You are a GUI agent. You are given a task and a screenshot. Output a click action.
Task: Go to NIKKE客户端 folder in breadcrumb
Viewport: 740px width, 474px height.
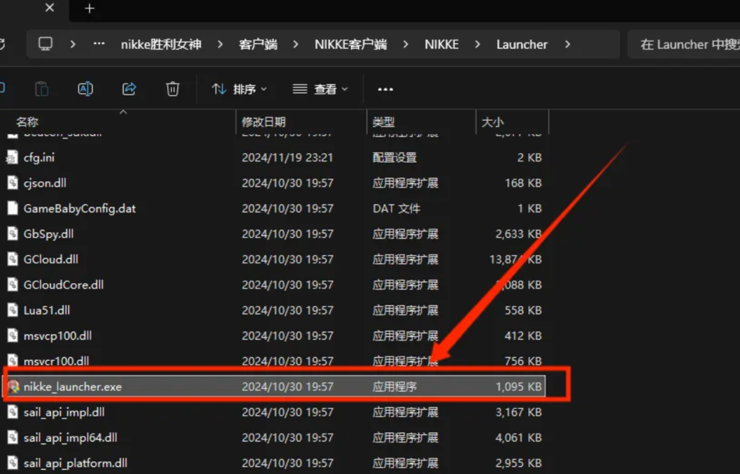(x=350, y=44)
